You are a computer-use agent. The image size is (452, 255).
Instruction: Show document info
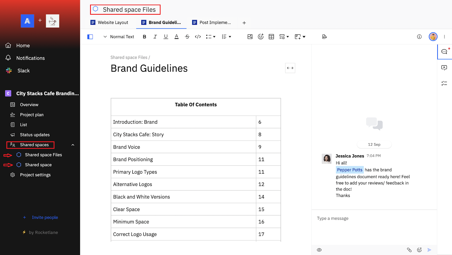coord(419,37)
